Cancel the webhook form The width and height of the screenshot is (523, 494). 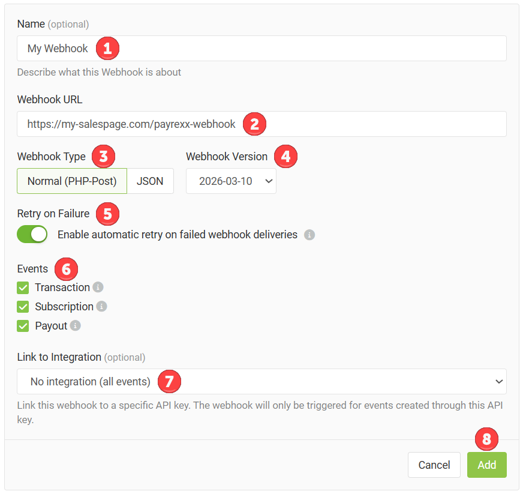coord(434,465)
